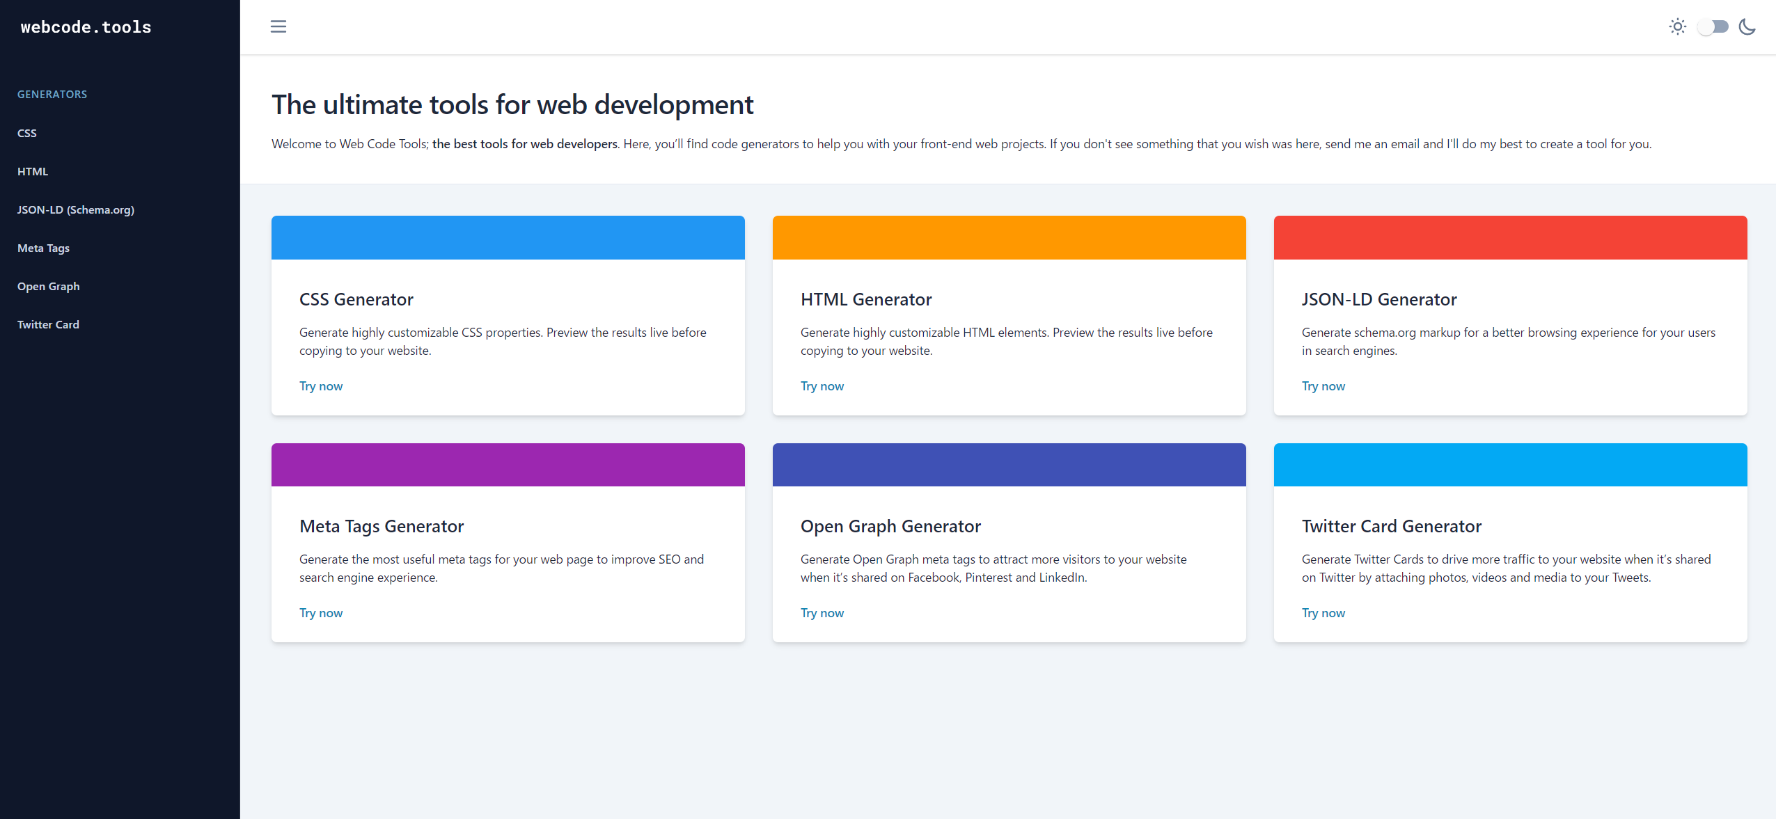Open HTML in the sidebar
Screen dimensions: 1776x819
(x=33, y=171)
